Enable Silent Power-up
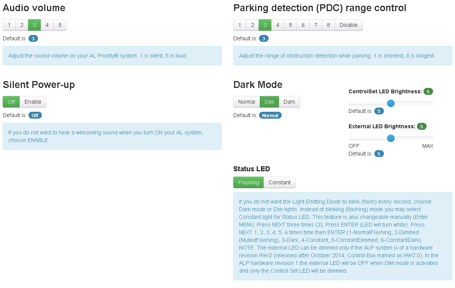455x288 pixels. coord(33,102)
